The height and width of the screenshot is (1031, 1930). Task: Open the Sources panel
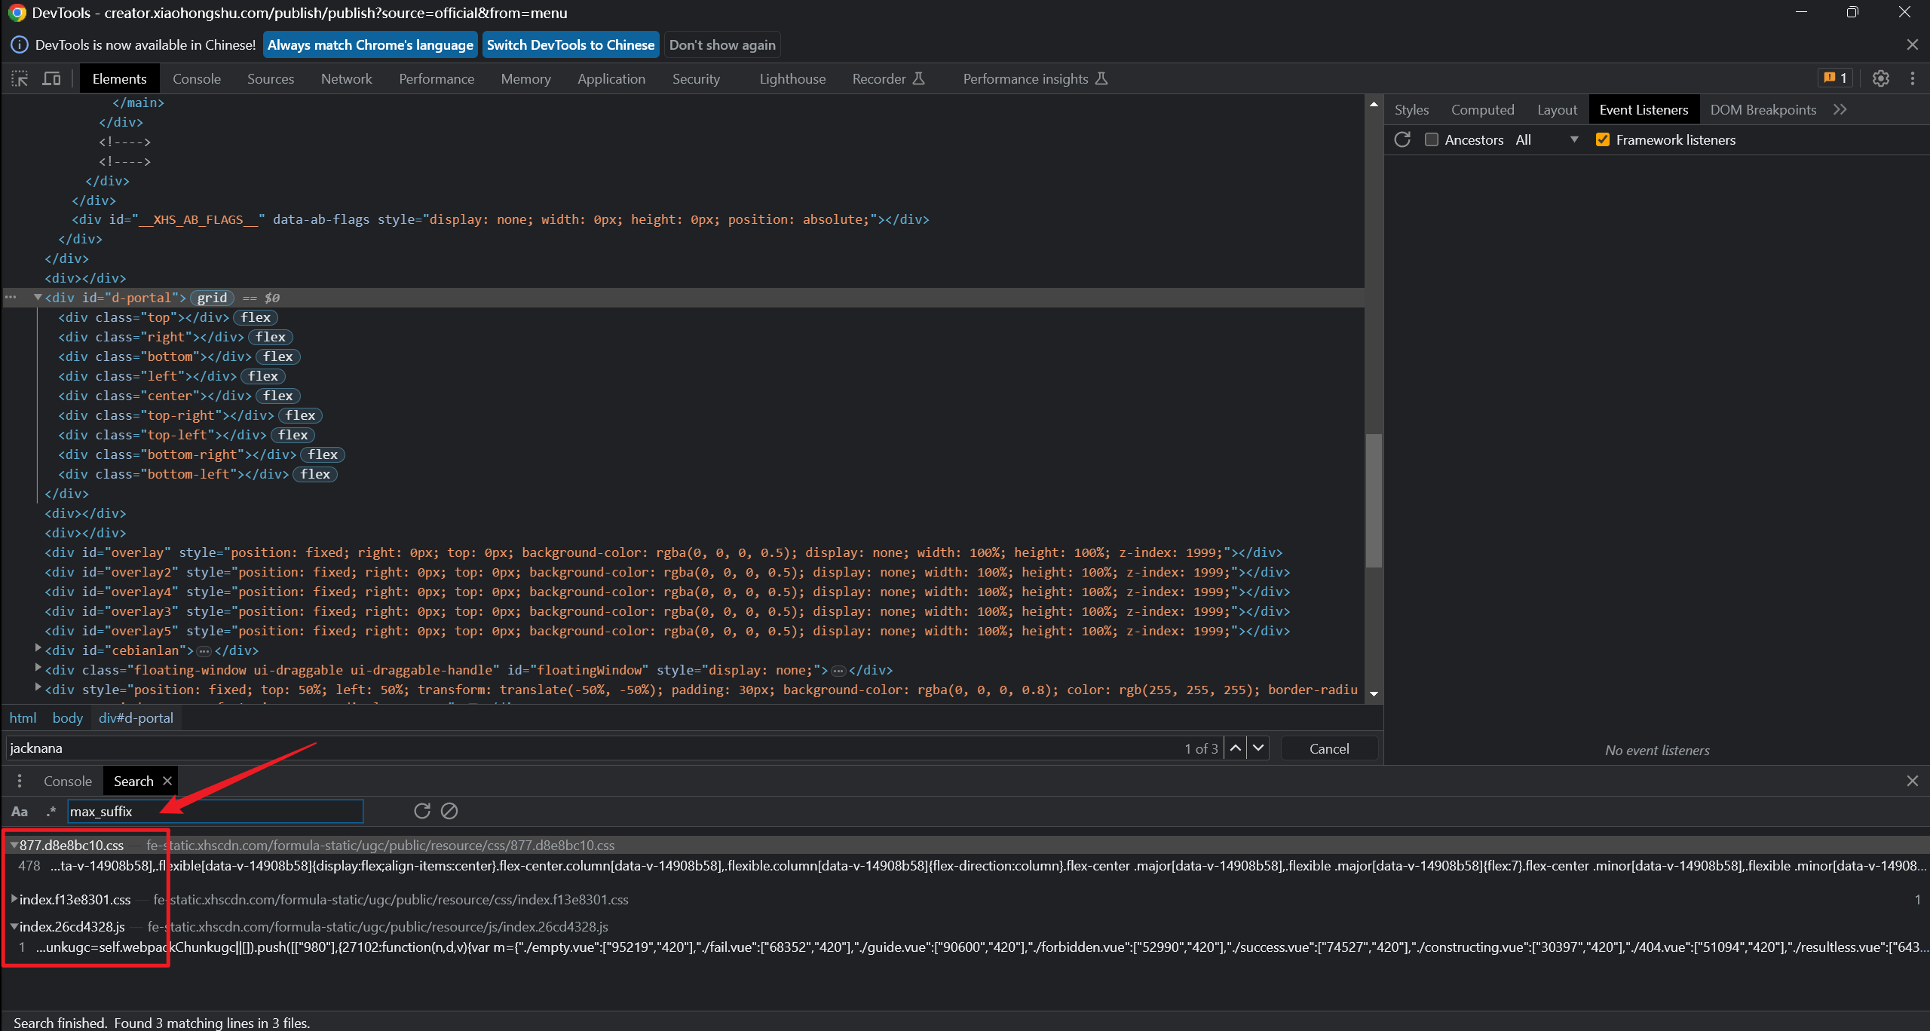point(271,78)
